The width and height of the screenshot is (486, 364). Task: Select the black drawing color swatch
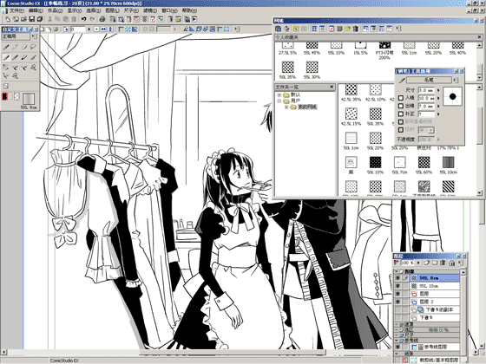(4, 96)
